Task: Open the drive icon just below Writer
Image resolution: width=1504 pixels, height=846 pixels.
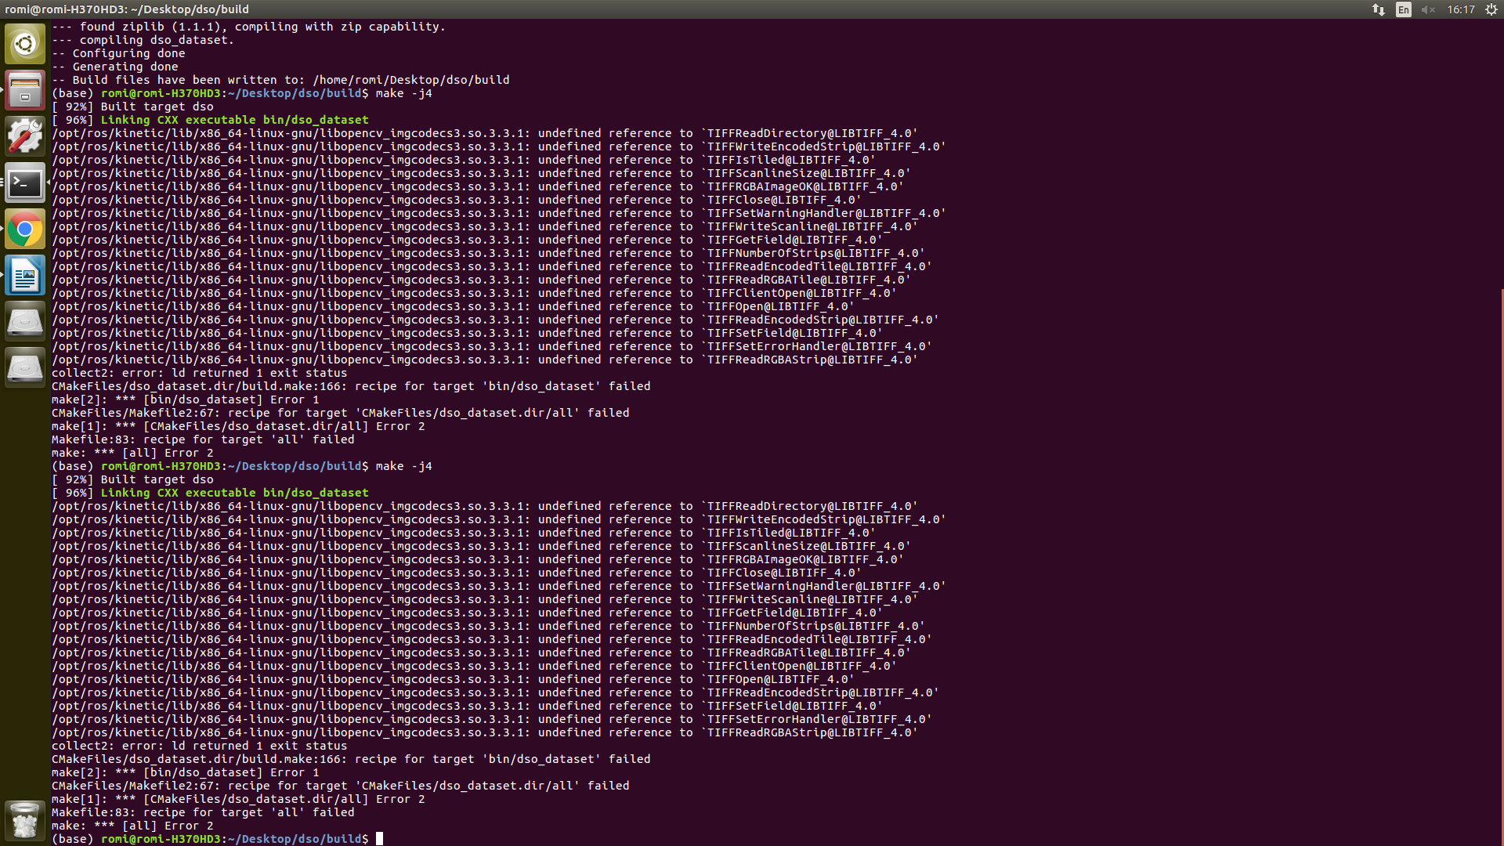Action: [x=25, y=322]
